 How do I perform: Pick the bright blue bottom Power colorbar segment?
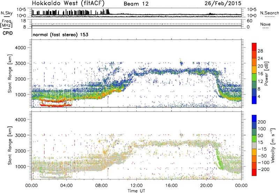[x=254, y=100]
